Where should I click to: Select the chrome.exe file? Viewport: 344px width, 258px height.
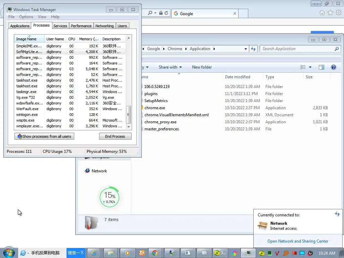click(155, 108)
